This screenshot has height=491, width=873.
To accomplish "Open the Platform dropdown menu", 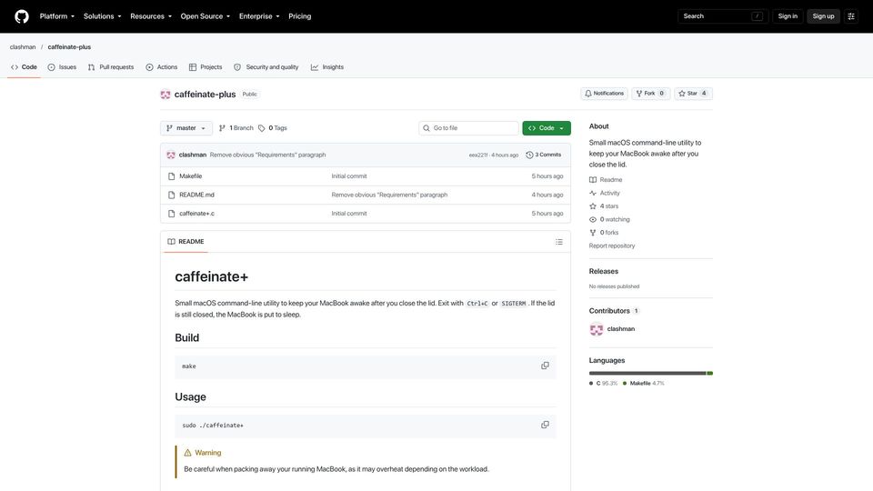I will [56, 16].
